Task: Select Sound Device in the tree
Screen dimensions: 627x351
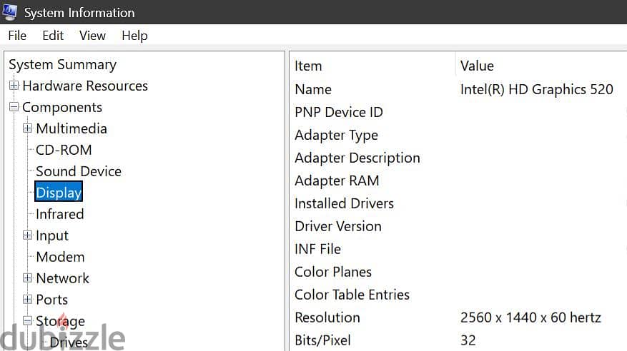Action: pos(79,171)
